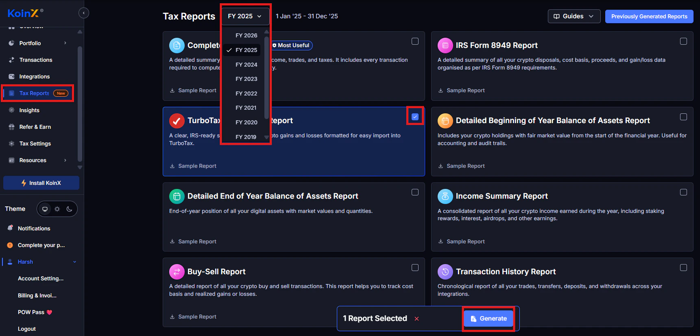
Task: Click the TurboTax red checkmark icon
Action: [177, 121]
